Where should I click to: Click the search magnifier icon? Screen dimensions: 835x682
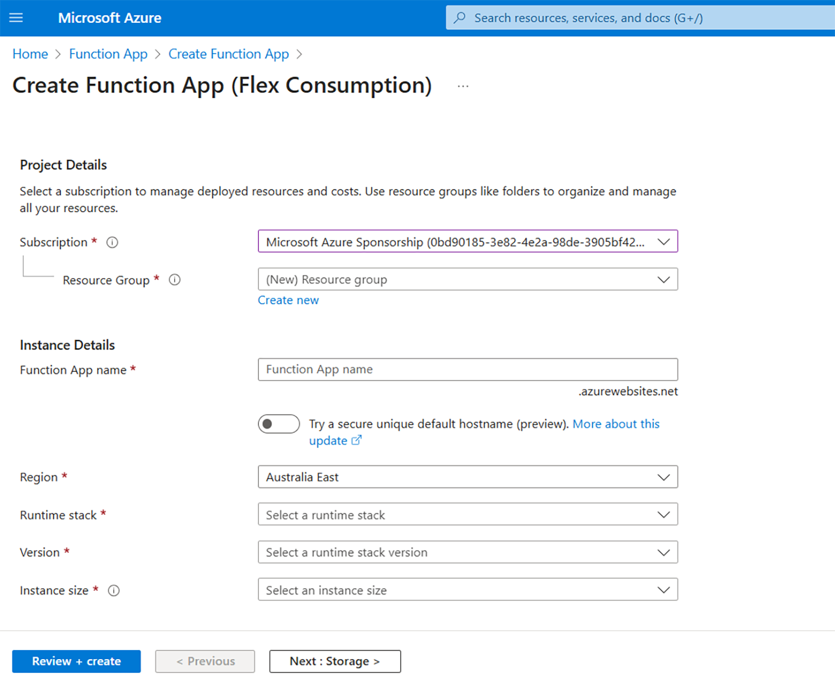460,18
